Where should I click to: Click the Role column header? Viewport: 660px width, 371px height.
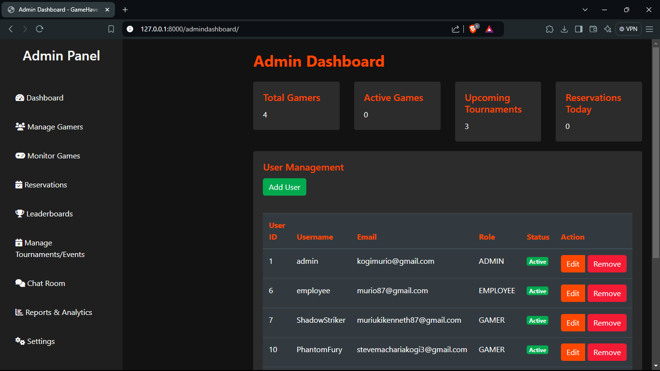click(487, 237)
